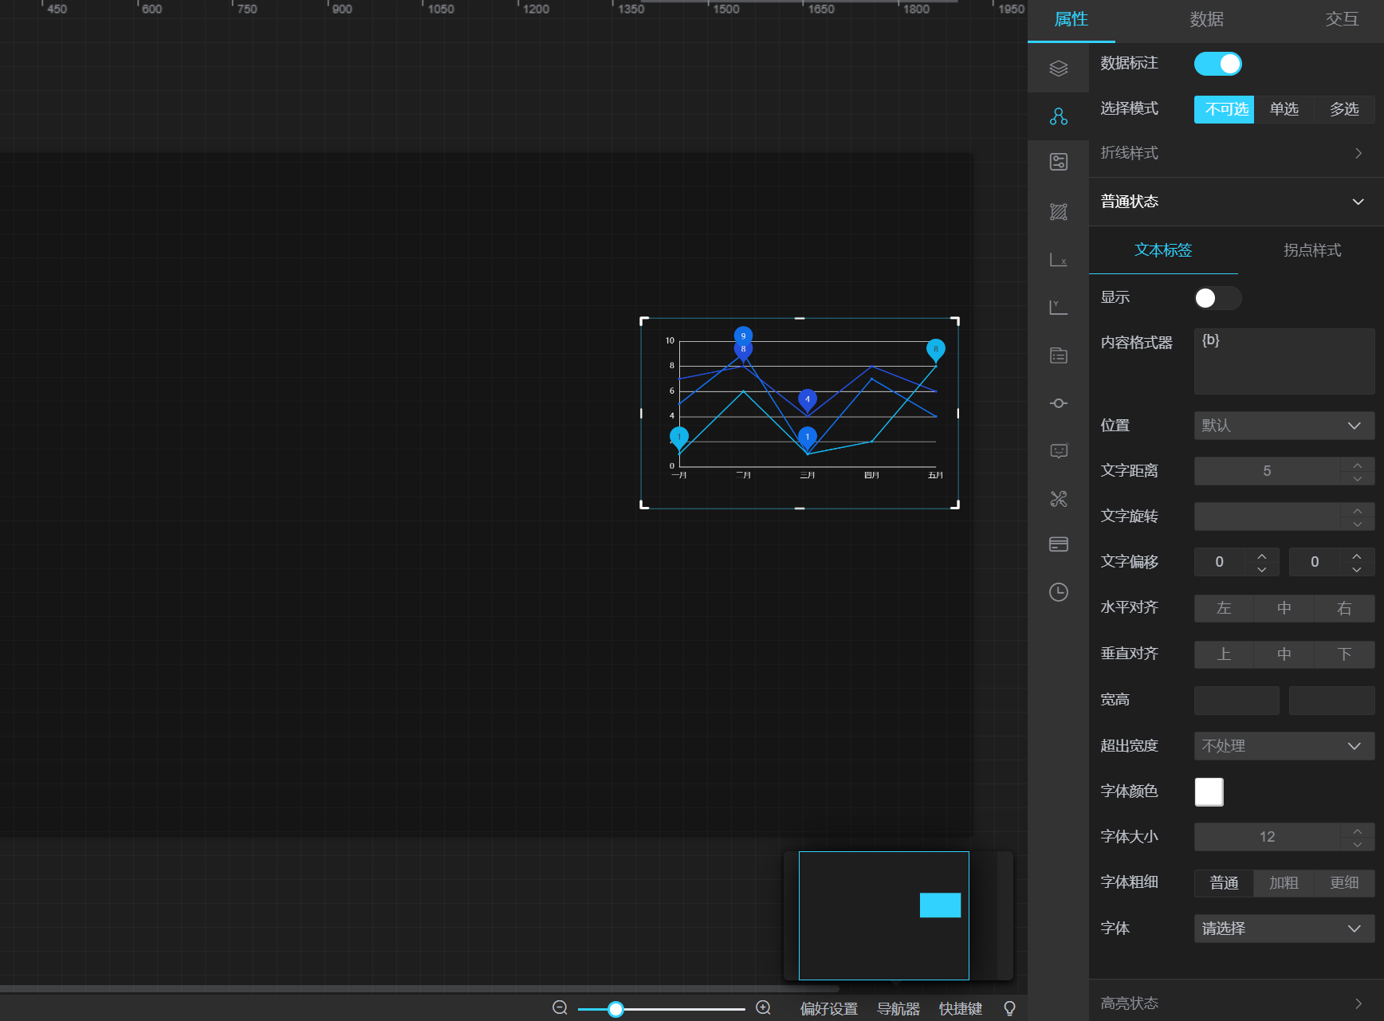This screenshot has height=1021, width=1384.
Task: Open the legend list icon panel
Action: pyautogui.click(x=1058, y=355)
